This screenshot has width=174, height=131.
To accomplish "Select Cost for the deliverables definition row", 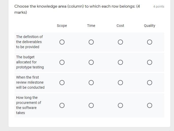I will pos(120,42).
